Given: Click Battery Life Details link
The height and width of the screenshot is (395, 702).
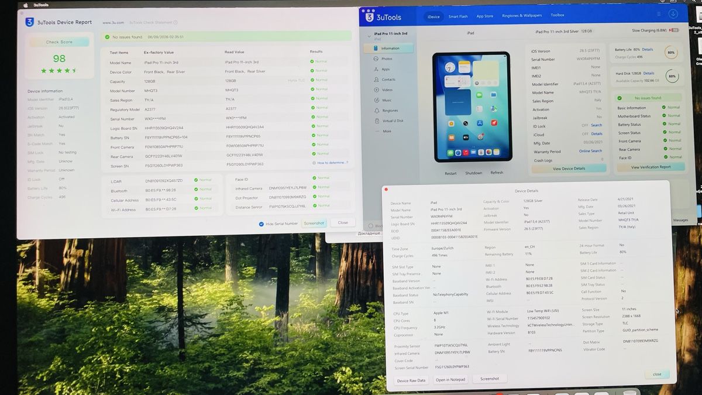Looking at the screenshot, I should pyautogui.click(x=648, y=50).
